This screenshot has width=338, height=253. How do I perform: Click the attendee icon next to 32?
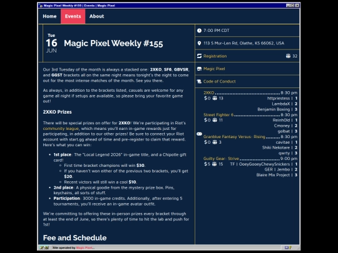coord(288,56)
